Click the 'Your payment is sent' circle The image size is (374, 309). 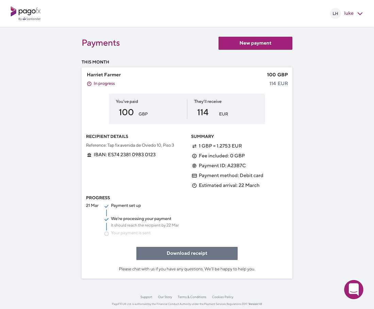[107, 234]
